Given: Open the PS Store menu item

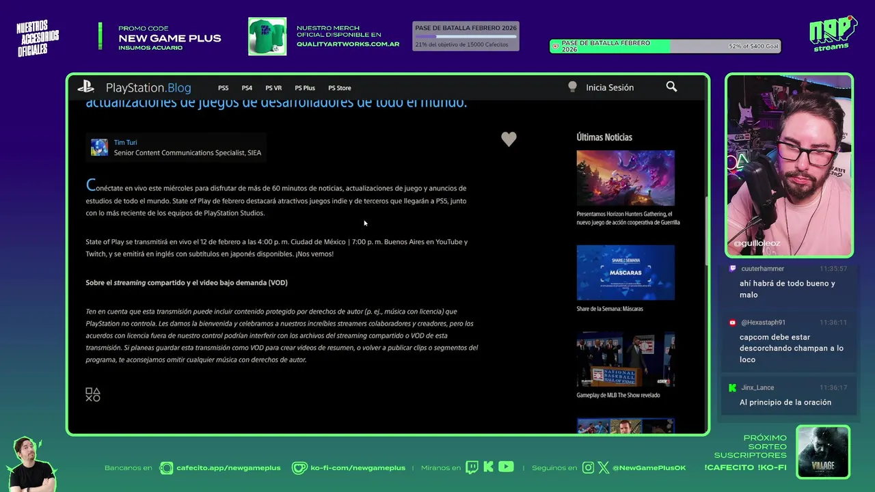Looking at the screenshot, I should [340, 88].
